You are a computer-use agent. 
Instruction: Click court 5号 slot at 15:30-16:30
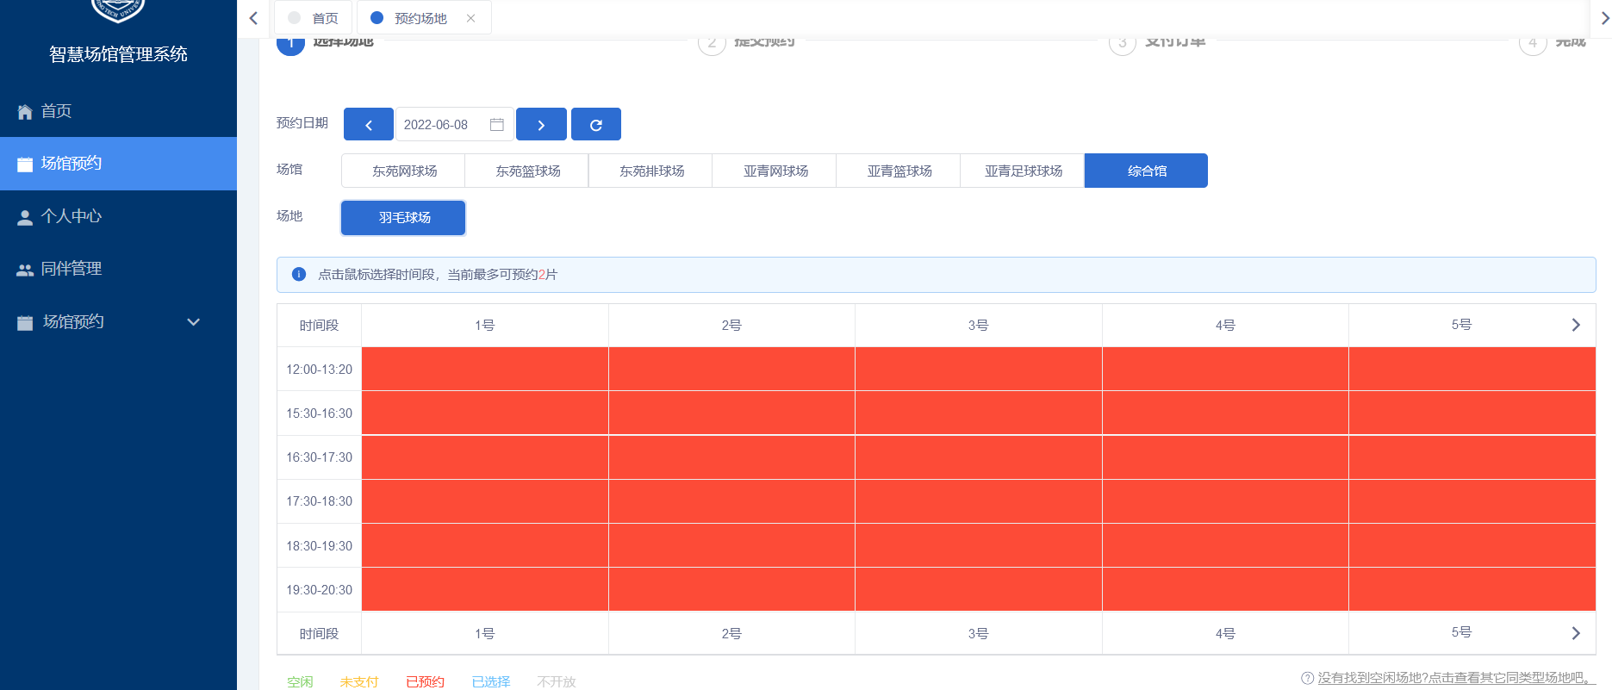click(1472, 413)
